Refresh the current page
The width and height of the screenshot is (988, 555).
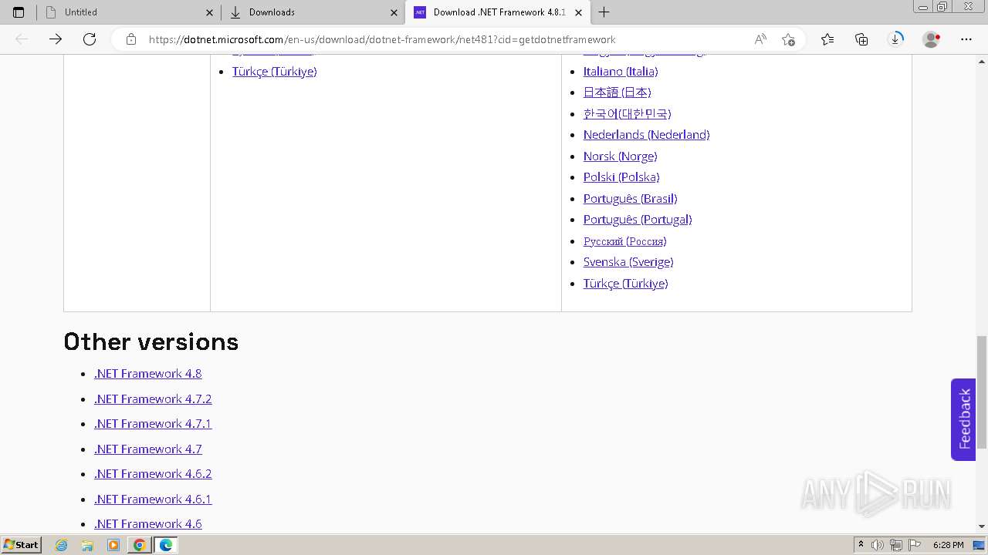90,39
